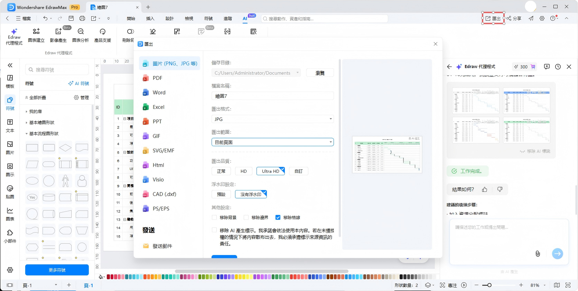Click the thumbs up feedback icon
Image resolution: width=578 pixels, height=291 pixels.
[x=485, y=189]
